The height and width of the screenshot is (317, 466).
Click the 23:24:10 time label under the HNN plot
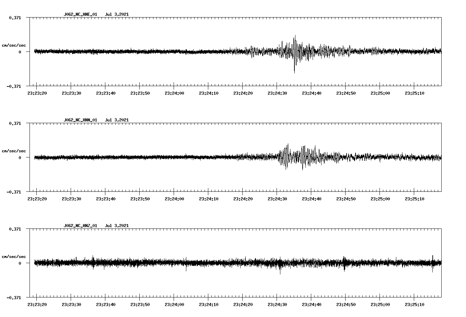click(x=209, y=199)
